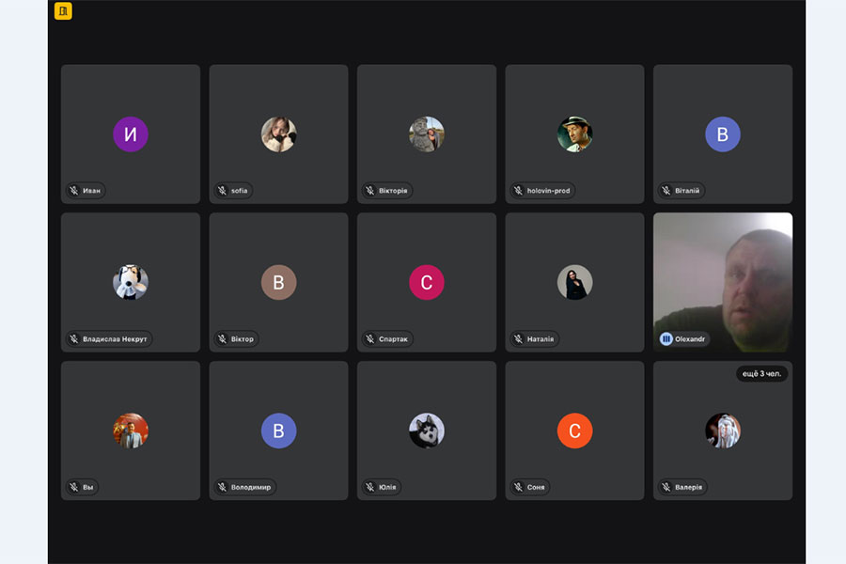Click the name label 'Владислав Некрут'
The height and width of the screenshot is (564, 846).
pos(115,339)
